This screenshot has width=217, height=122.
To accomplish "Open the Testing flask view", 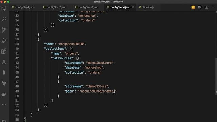I will 4,62.
